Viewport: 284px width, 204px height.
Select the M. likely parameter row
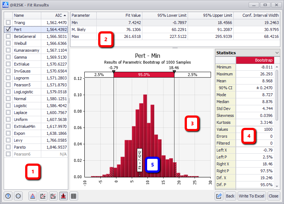(83, 30)
